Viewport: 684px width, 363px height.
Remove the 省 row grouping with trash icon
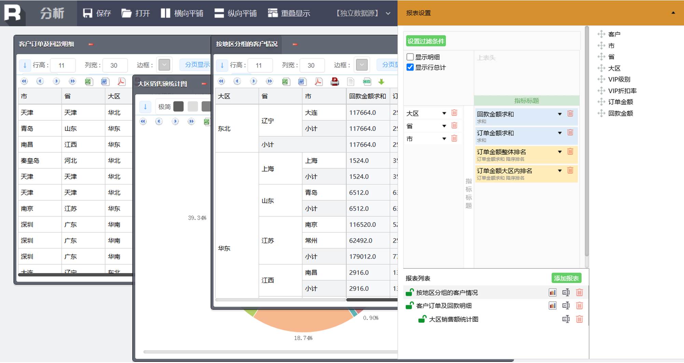click(x=454, y=125)
